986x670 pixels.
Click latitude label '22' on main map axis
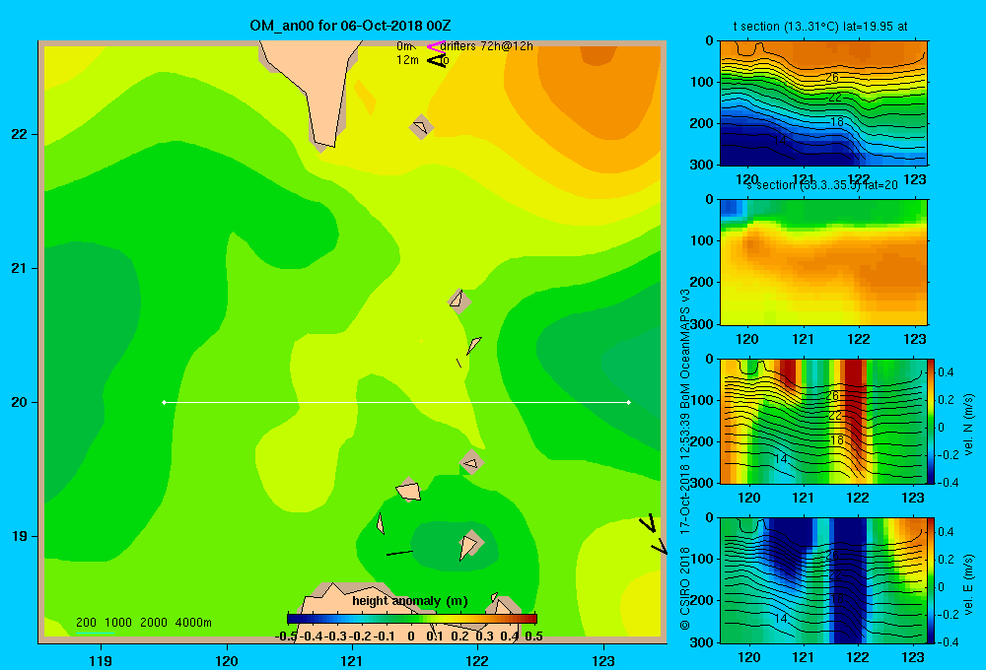coord(20,135)
